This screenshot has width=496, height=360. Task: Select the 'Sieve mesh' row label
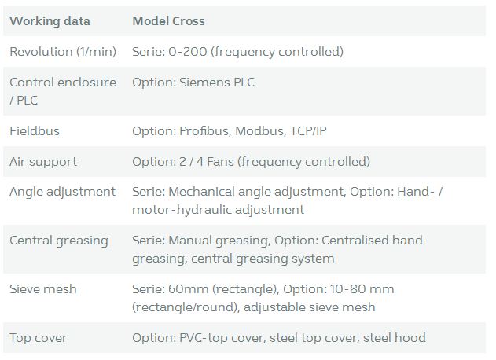[x=43, y=289]
